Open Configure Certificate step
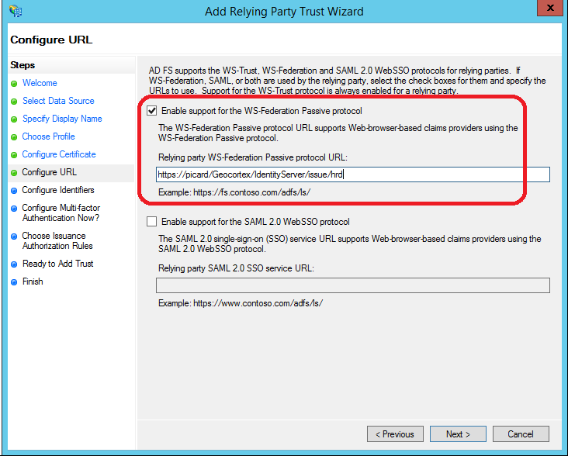 [59, 154]
